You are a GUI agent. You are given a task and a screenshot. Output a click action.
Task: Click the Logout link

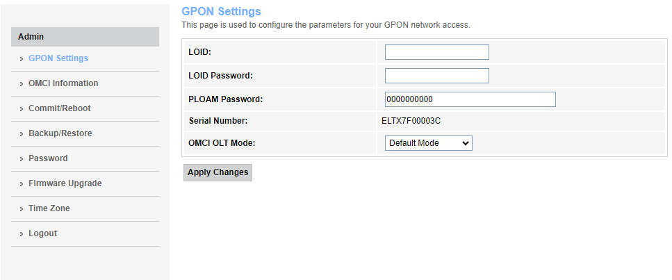pyautogui.click(x=42, y=233)
